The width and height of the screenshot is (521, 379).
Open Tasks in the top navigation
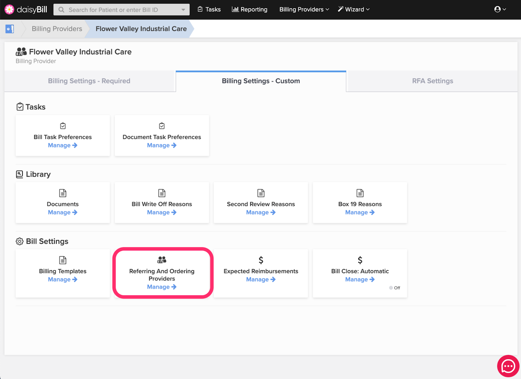coord(209,9)
